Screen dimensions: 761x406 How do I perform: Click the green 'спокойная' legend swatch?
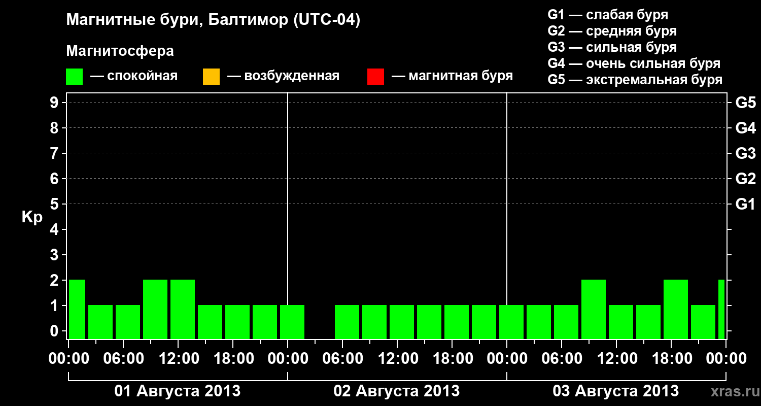coord(74,77)
